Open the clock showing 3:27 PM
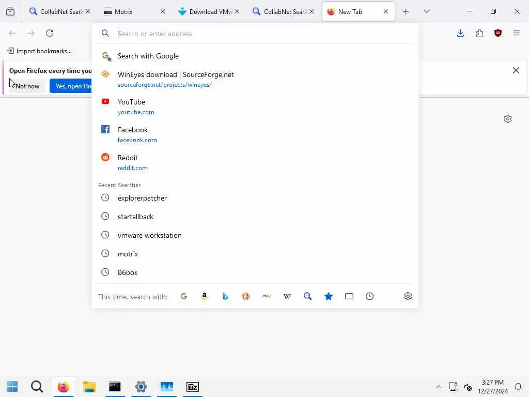529x397 pixels. click(x=492, y=387)
